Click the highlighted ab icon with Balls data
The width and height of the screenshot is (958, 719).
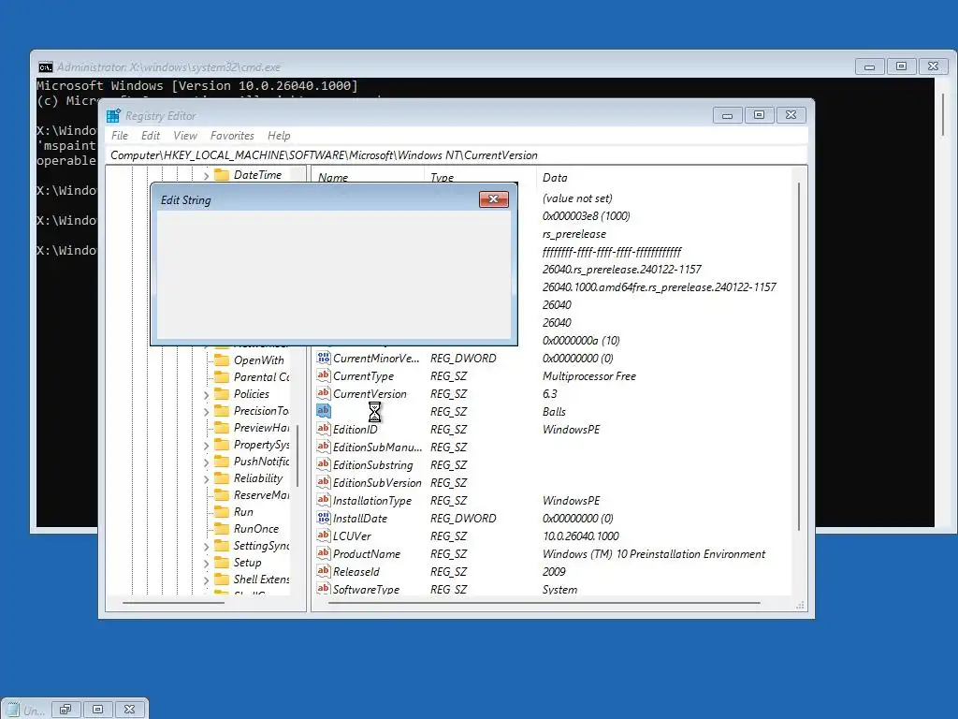323,411
